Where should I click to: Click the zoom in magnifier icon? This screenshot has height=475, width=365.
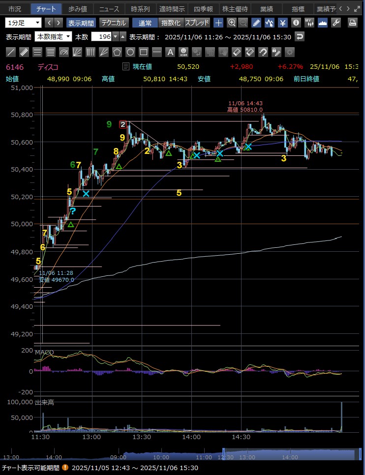(232, 23)
